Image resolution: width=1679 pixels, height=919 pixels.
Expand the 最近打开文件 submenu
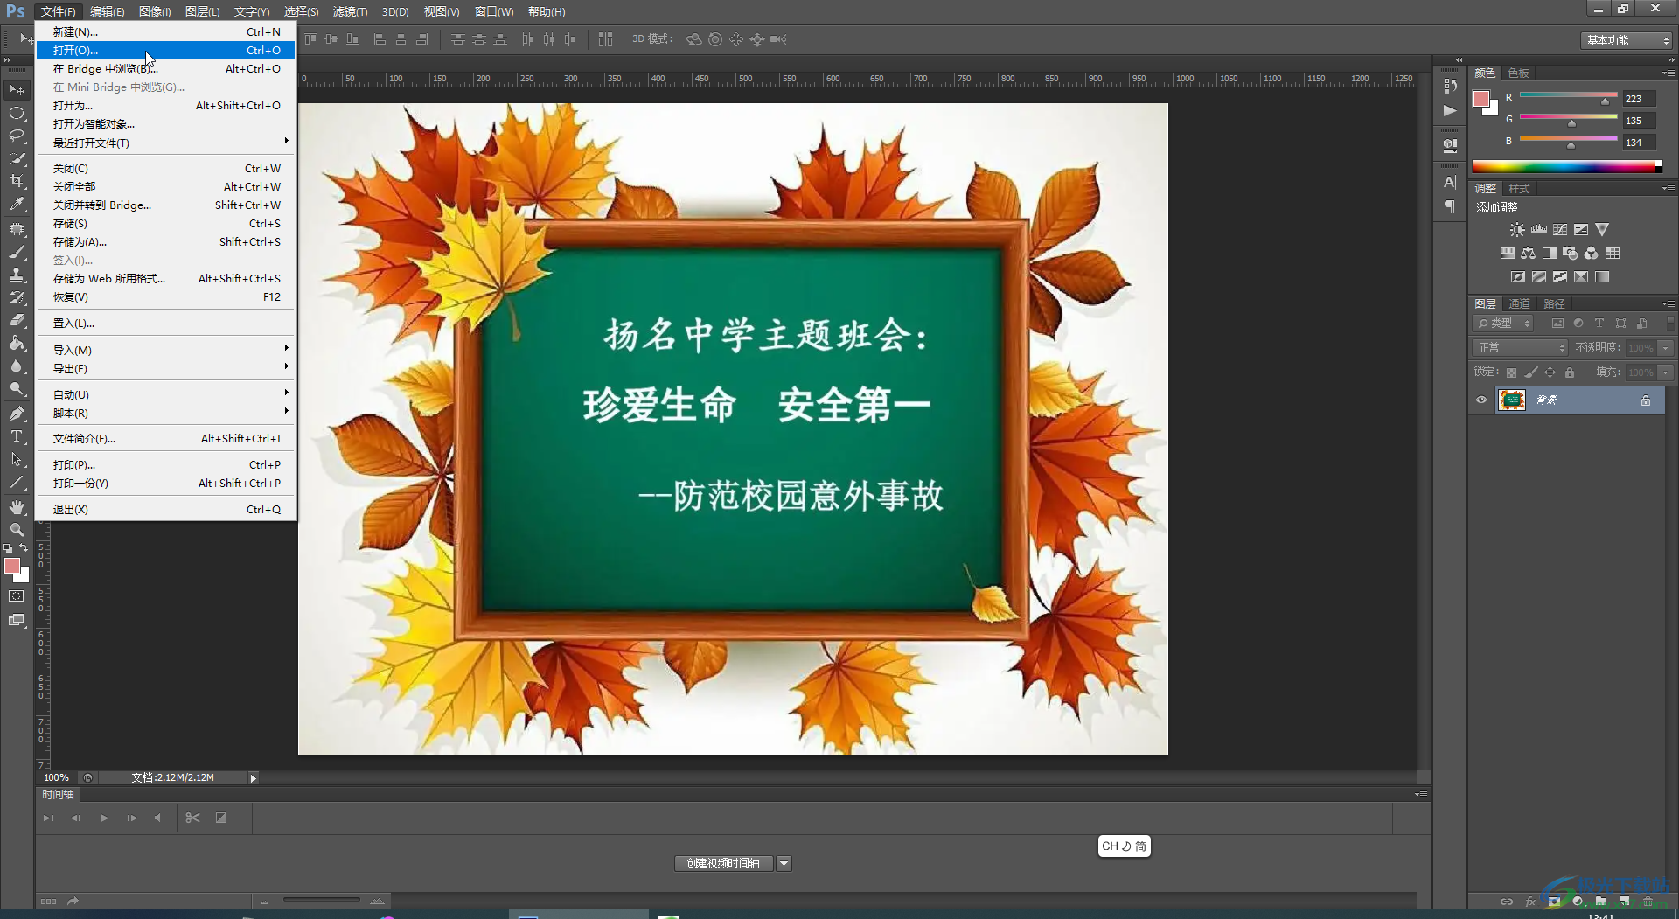click(x=166, y=143)
